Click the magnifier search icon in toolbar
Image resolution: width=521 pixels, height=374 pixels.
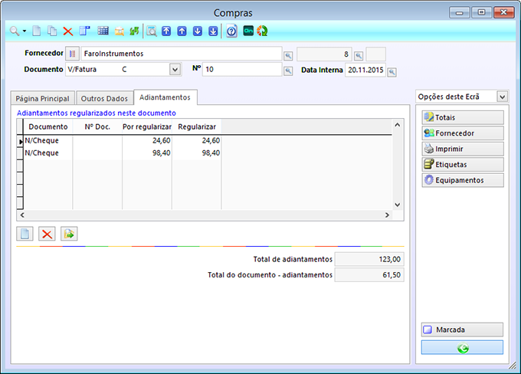pos(15,31)
